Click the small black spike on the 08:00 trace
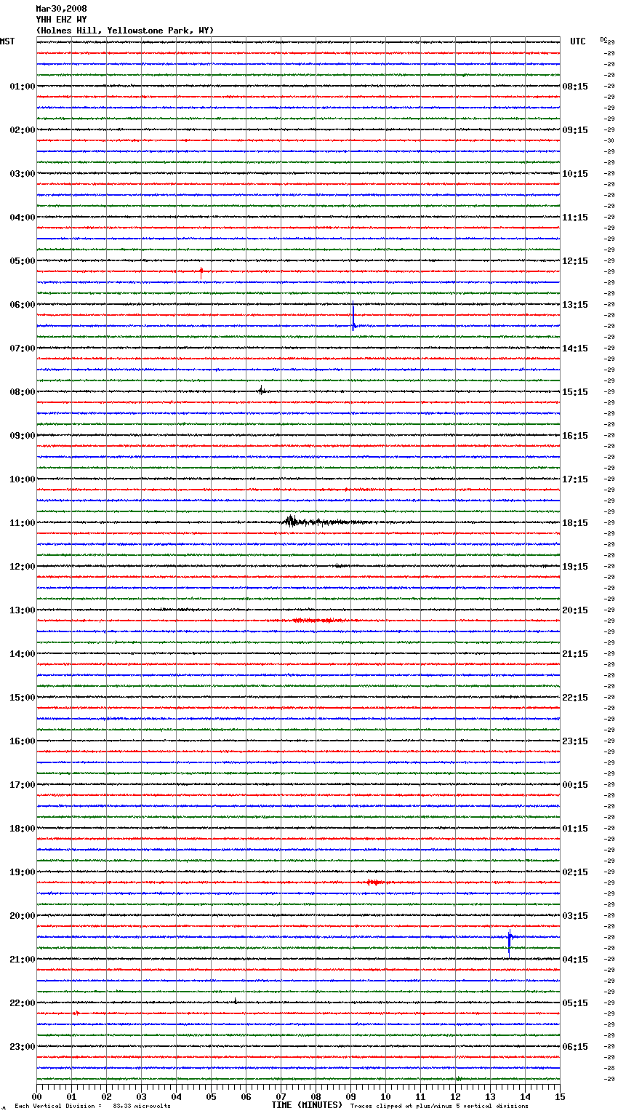Screen dimensions: 618x1116 (260, 391)
